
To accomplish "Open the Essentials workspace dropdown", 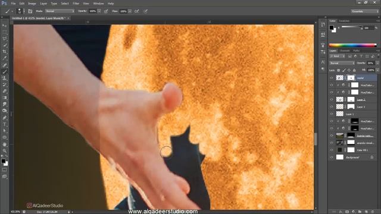I will coord(365,11).
